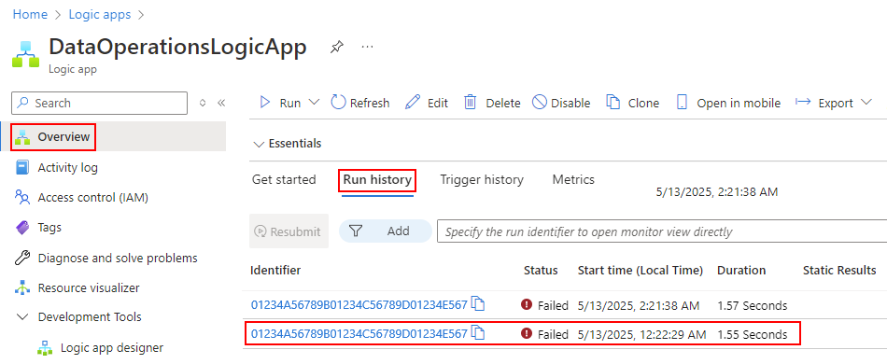
Task: Click Open in mobile icon
Action: pos(682,103)
